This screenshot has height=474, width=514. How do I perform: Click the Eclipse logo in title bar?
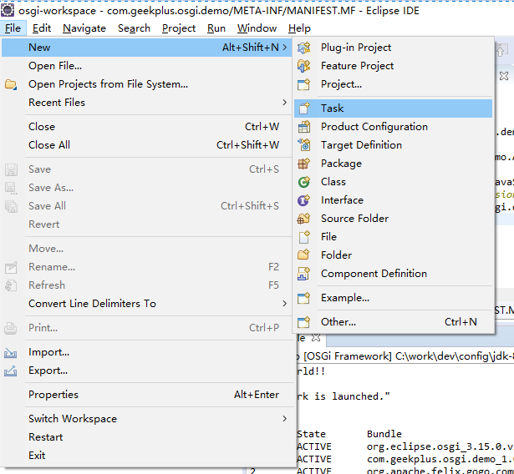[x=8, y=10]
